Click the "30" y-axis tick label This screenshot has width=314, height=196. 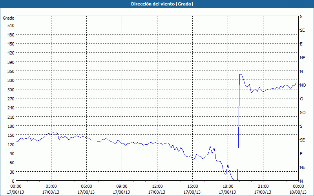(12, 172)
